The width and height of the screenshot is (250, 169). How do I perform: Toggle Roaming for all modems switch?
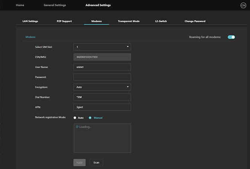point(231,37)
